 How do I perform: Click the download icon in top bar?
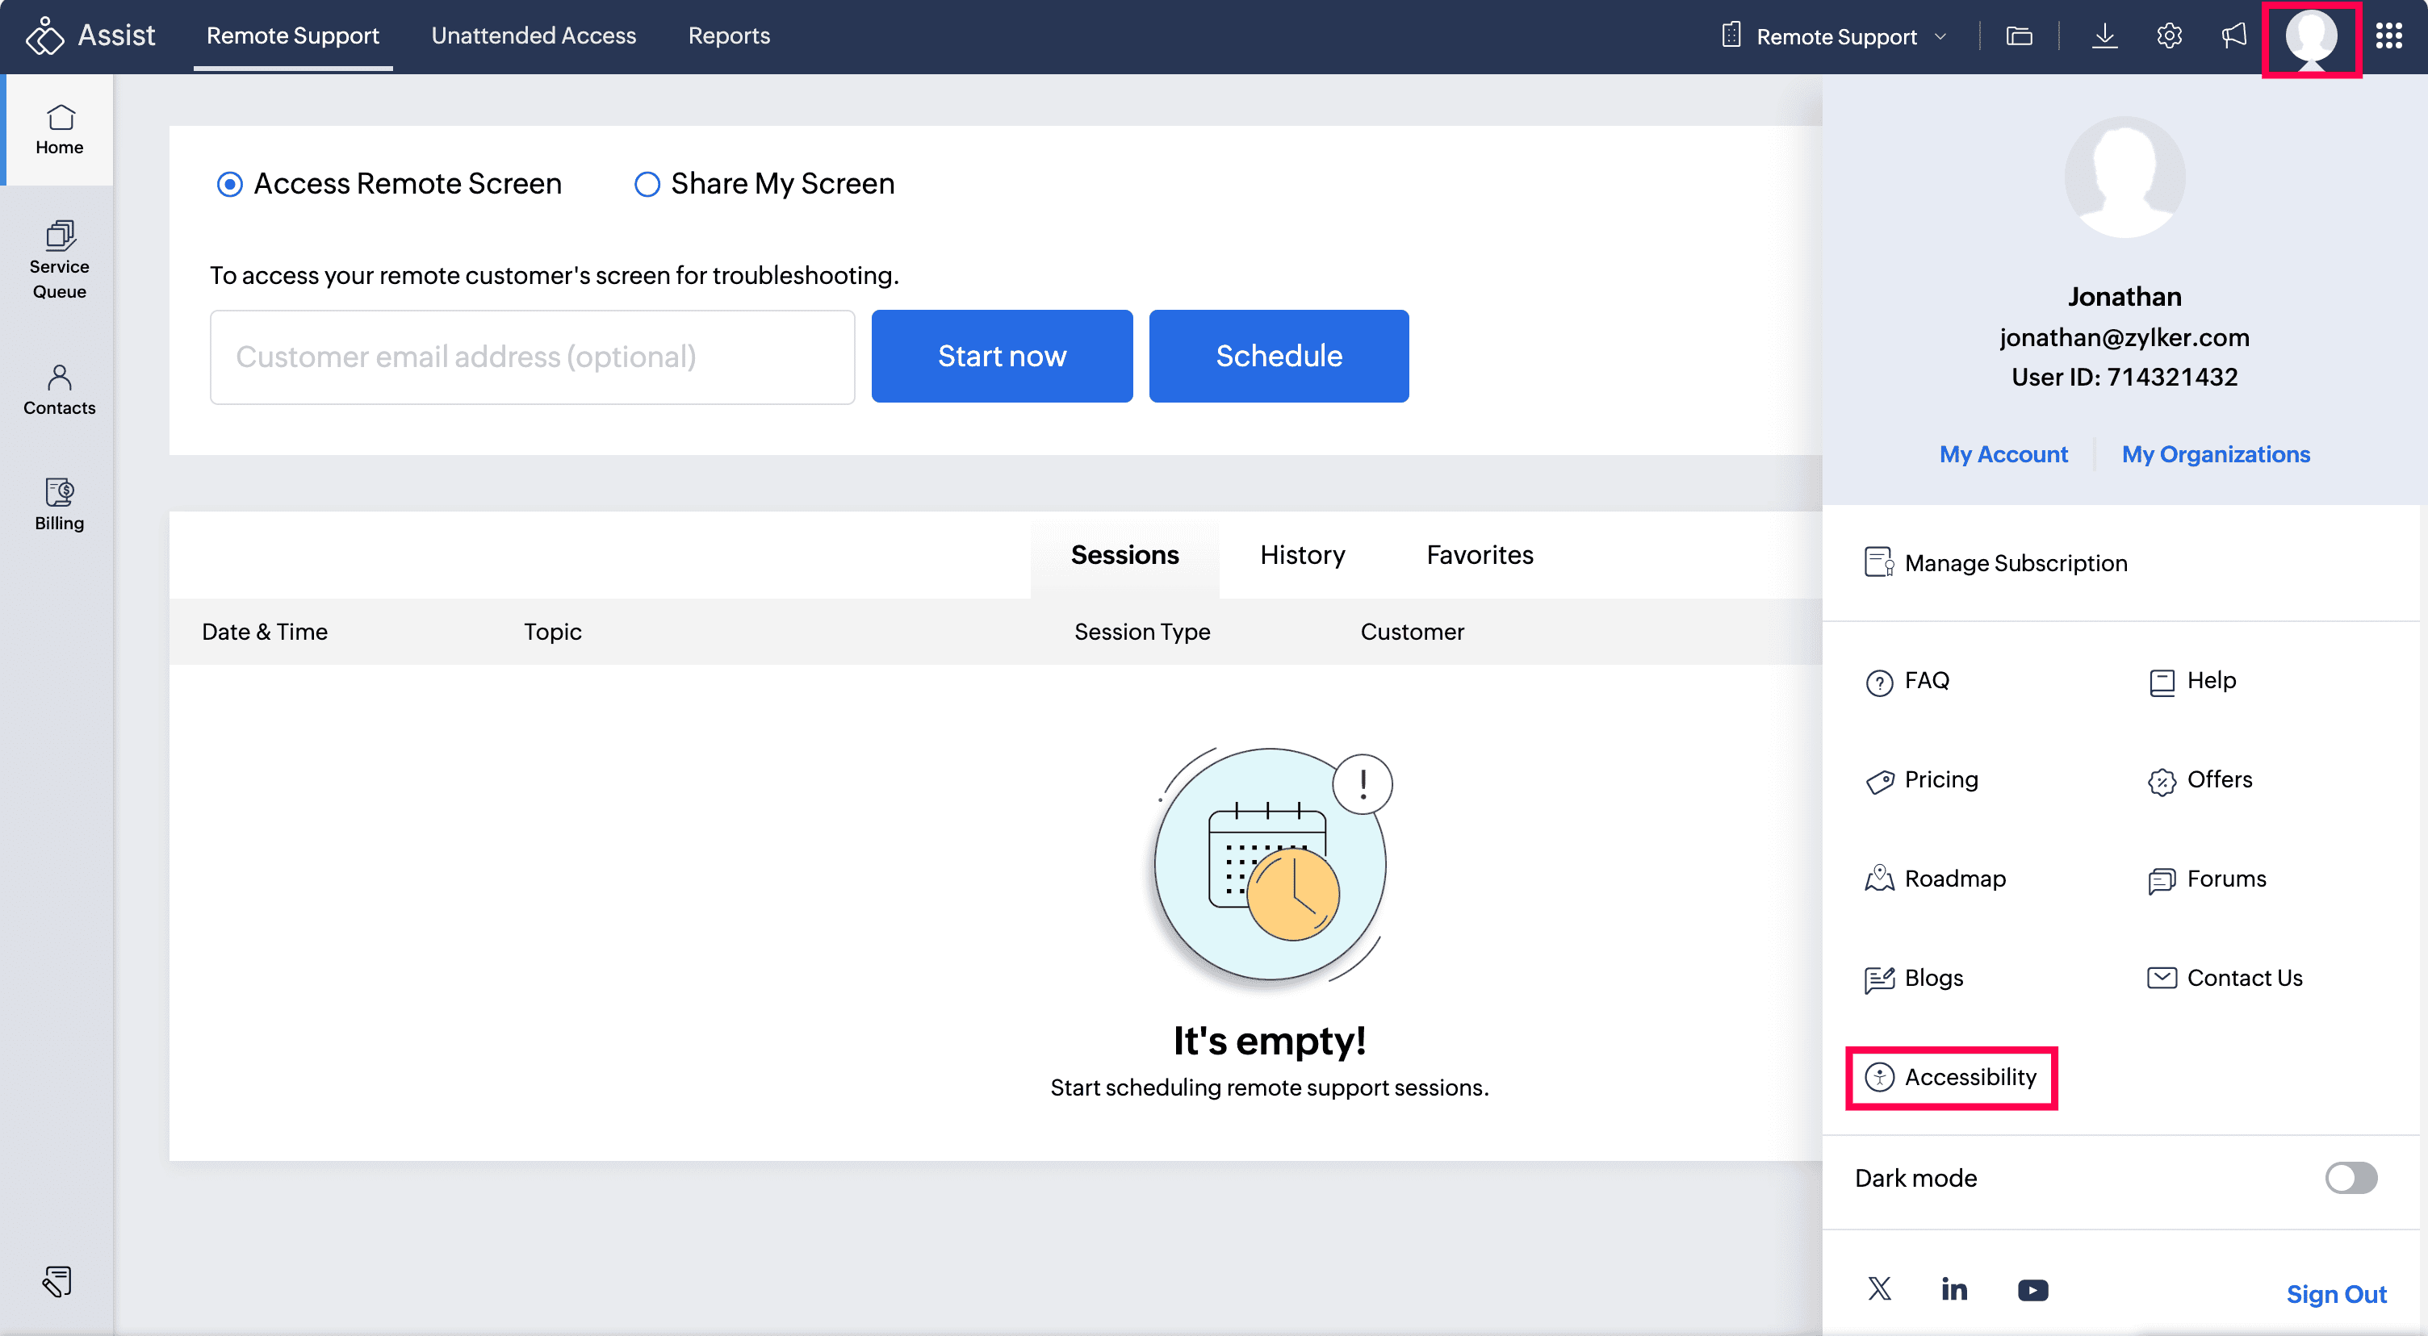click(x=2104, y=35)
